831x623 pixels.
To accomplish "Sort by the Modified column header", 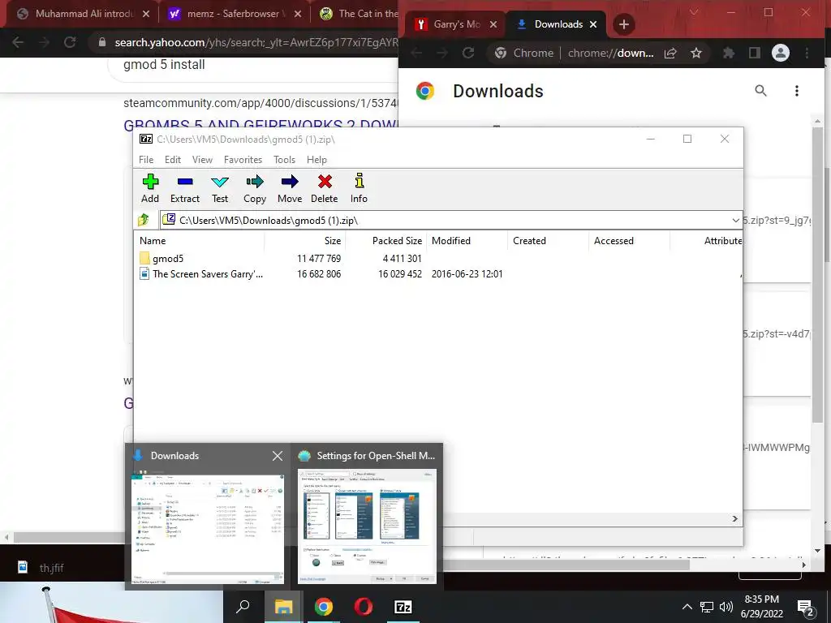I will tap(467, 240).
